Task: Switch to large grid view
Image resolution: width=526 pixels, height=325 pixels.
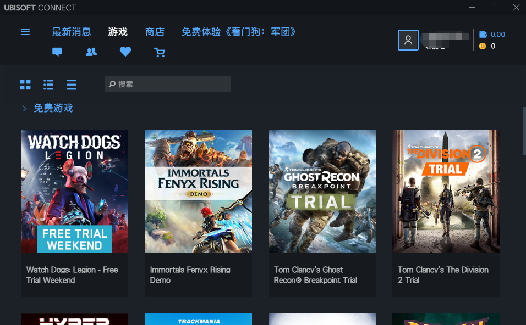Action: (x=25, y=85)
